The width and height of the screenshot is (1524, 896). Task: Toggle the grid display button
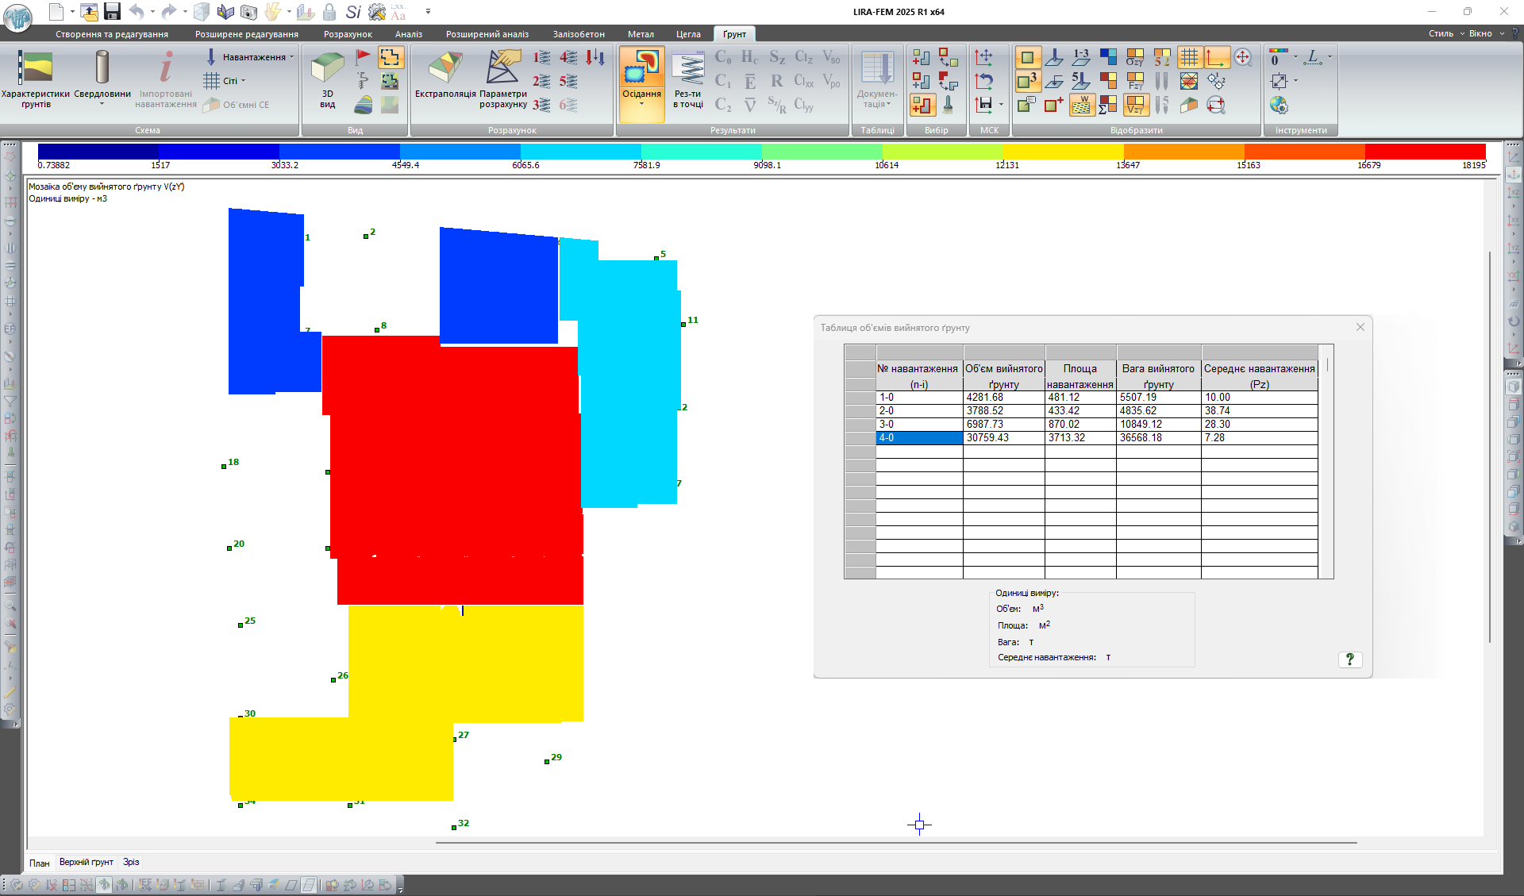(x=1188, y=57)
